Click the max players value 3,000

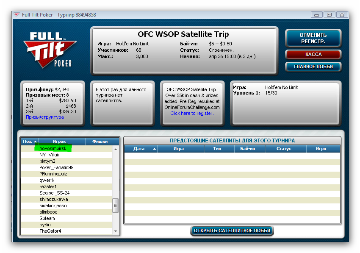coord(142,56)
